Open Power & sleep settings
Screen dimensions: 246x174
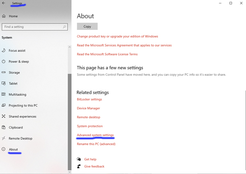(19, 61)
